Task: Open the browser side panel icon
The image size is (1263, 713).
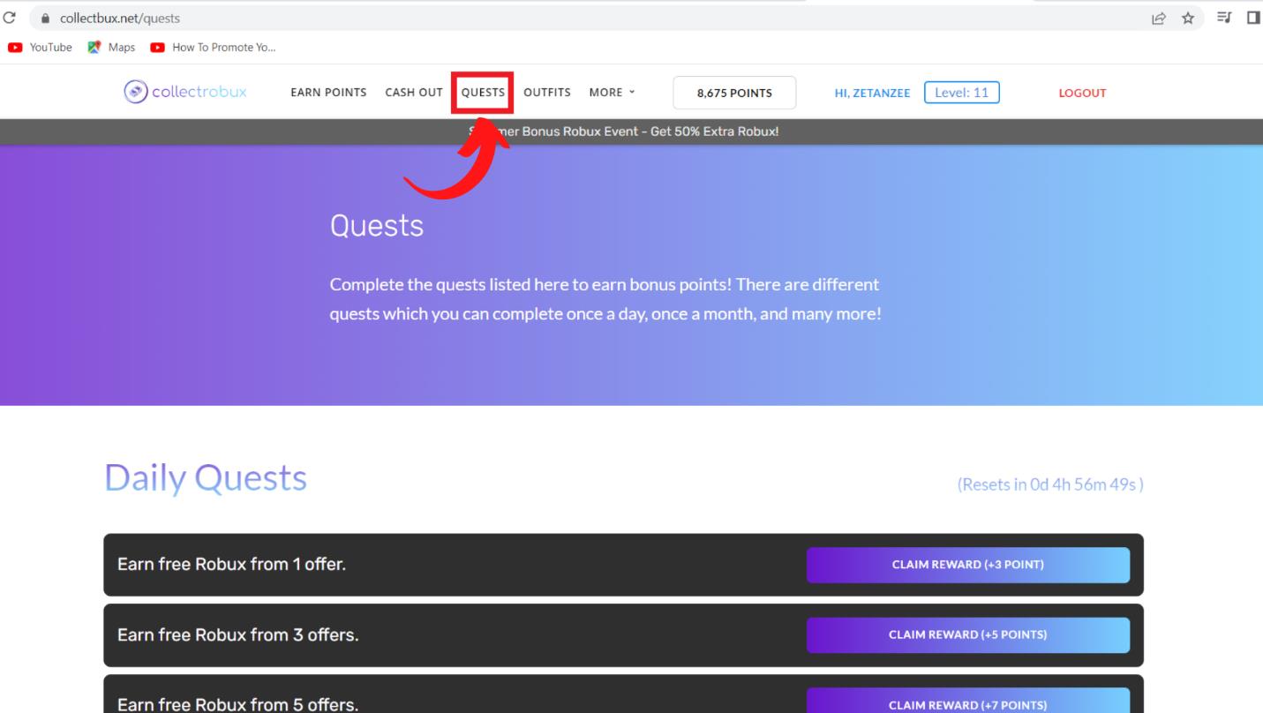Action: tap(1253, 18)
